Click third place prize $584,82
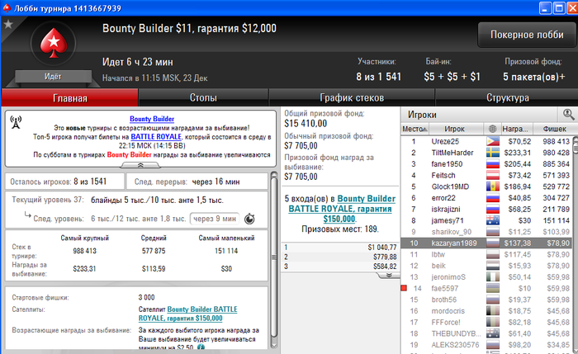The width and height of the screenshot is (578, 354). [x=386, y=266]
